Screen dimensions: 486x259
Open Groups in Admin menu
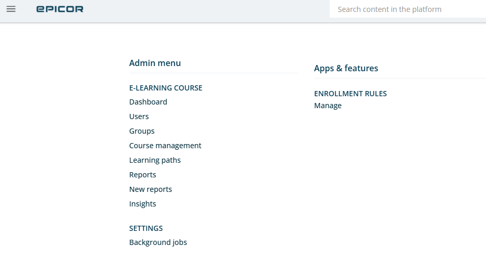click(x=142, y=131)
